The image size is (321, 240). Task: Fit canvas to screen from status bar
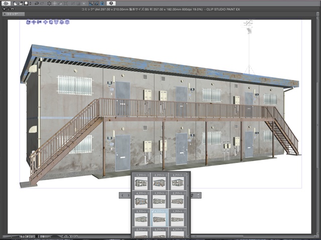coord(37,236)
